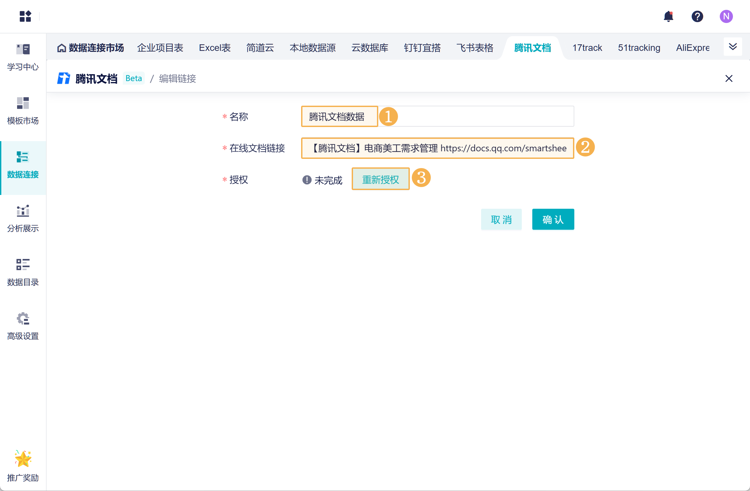Switch to the Excel表 tab
750x491 pixels.
[215, 48]
